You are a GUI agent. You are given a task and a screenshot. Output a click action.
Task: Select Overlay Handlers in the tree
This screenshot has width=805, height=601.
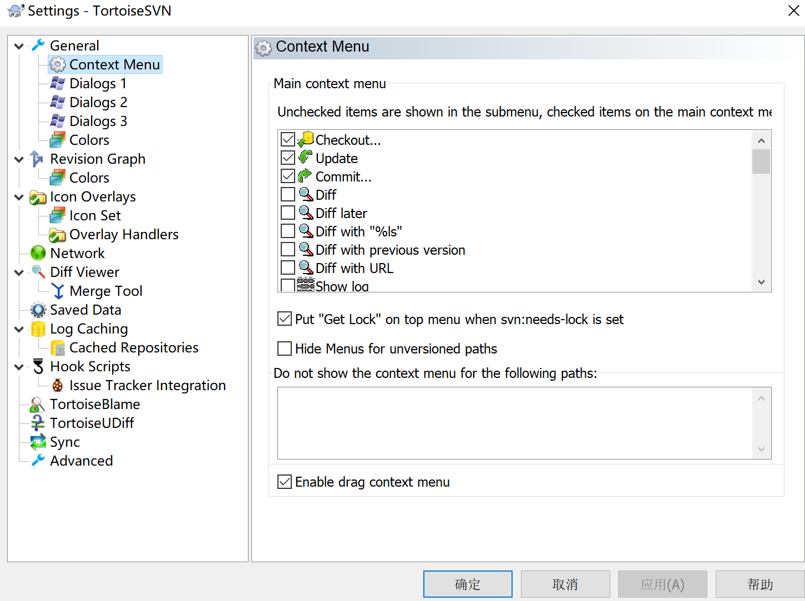pyautogui.click(x=124, y=235)
